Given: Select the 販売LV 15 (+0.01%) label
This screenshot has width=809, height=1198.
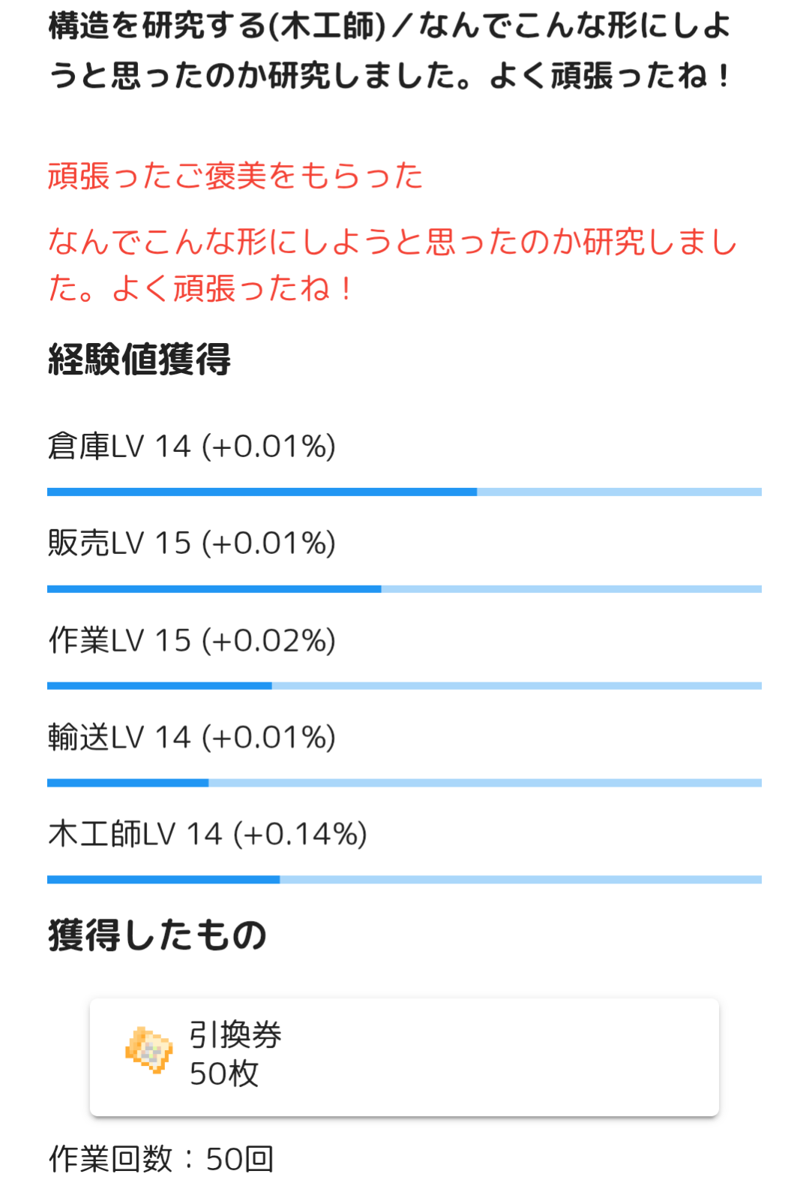Looking at the screenshot, I should (x=191, y=543).
